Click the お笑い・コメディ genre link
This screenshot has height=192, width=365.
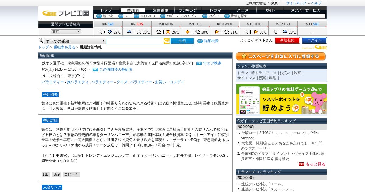[x=170, y=82]
